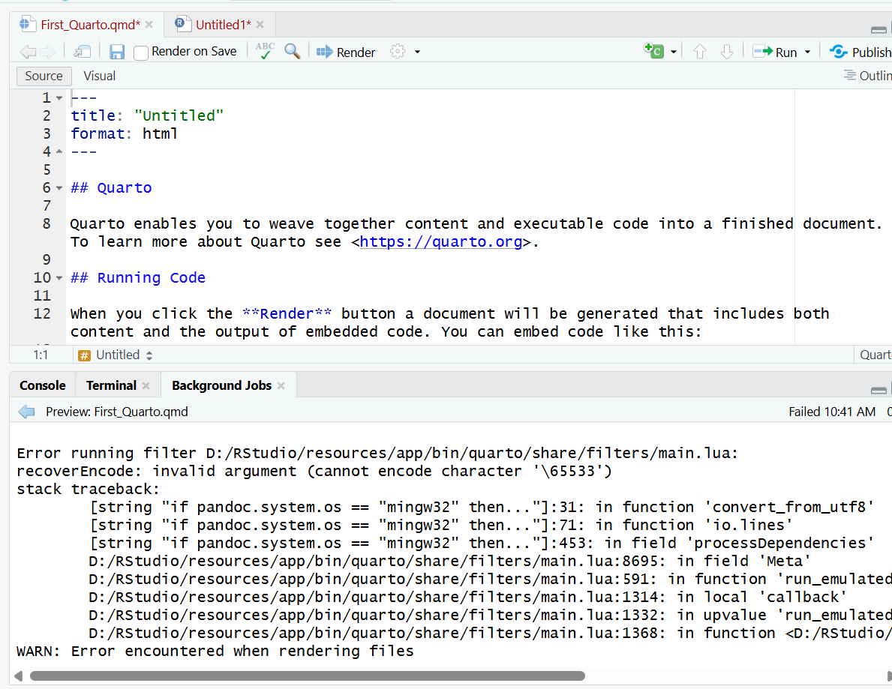Click the Run button
This screenshot has height=689, width=892.
tap(775, 52)
